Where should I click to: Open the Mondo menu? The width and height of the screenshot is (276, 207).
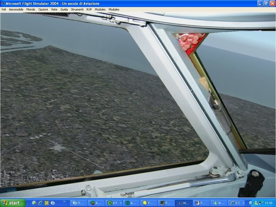coord(31,10)
